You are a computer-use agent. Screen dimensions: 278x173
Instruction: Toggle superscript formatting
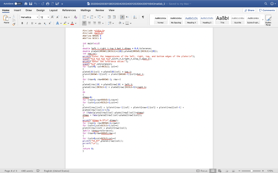click(x=50, y=23)
